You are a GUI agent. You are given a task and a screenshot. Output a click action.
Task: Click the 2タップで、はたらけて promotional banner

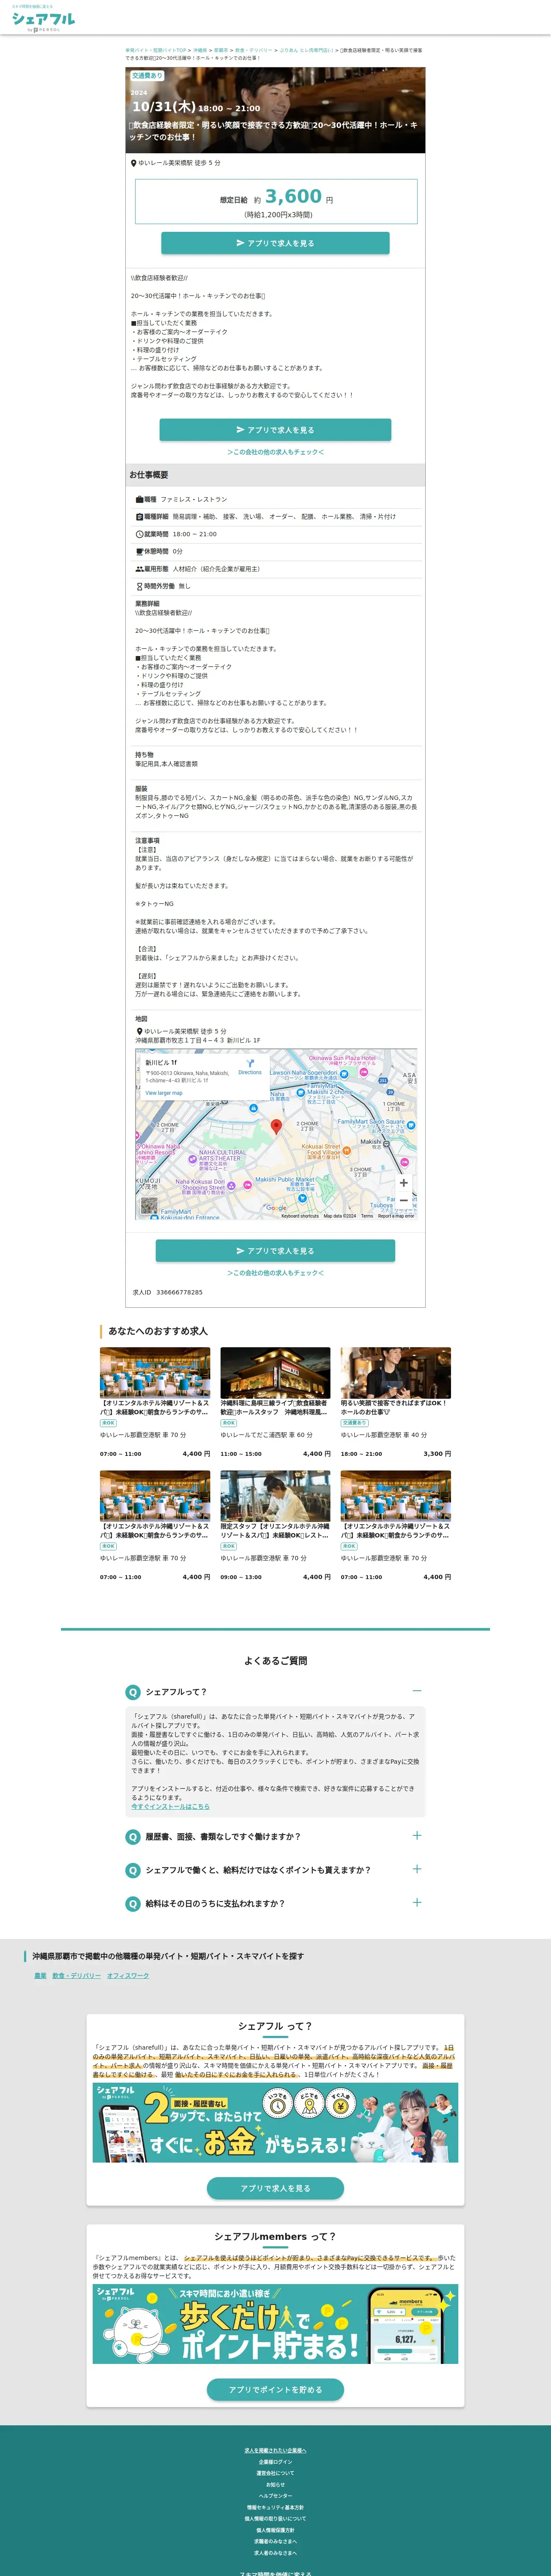point(275,2123)
